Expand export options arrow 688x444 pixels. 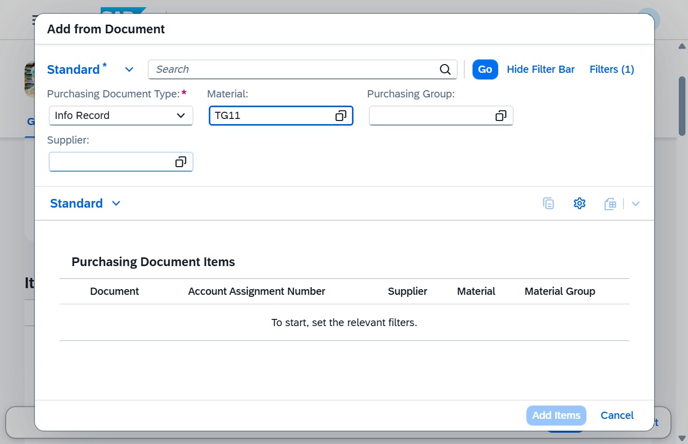[x=636, y=204]
